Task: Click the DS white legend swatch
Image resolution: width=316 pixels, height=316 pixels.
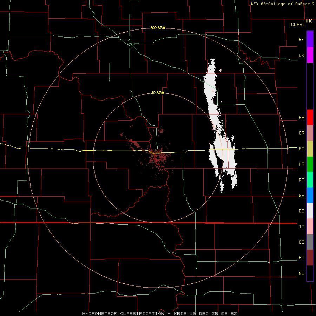Action: click(x=310, y=211)
